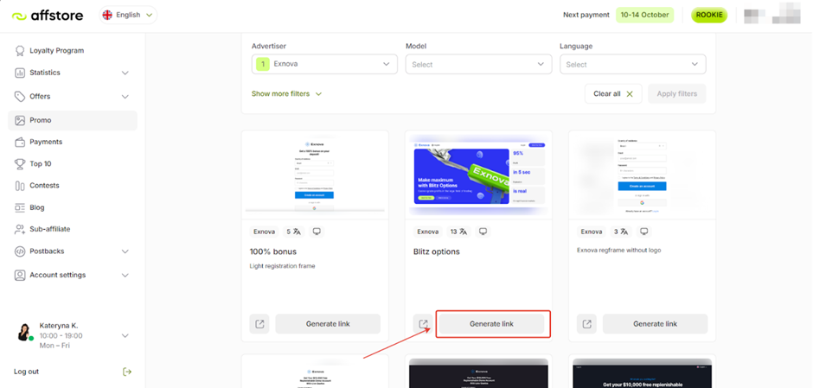This screenshot has width=813, height=388.
Task: Click external link icon on Exnova regframe card
Action: [x=586, y=324]
